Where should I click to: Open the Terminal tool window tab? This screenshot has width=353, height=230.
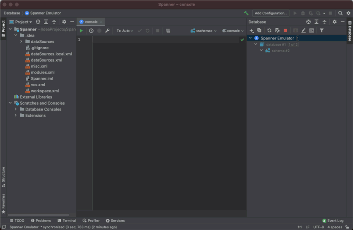(67, 221)
